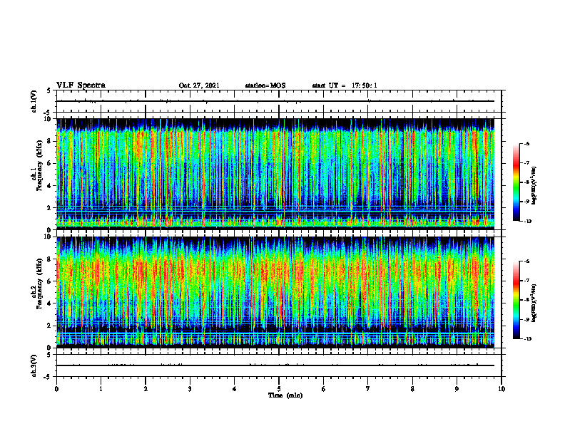Click the "5" tick on ch.1(V) axis
The image size is (565, 436).
pyautogui.click(x=49, y=90)
